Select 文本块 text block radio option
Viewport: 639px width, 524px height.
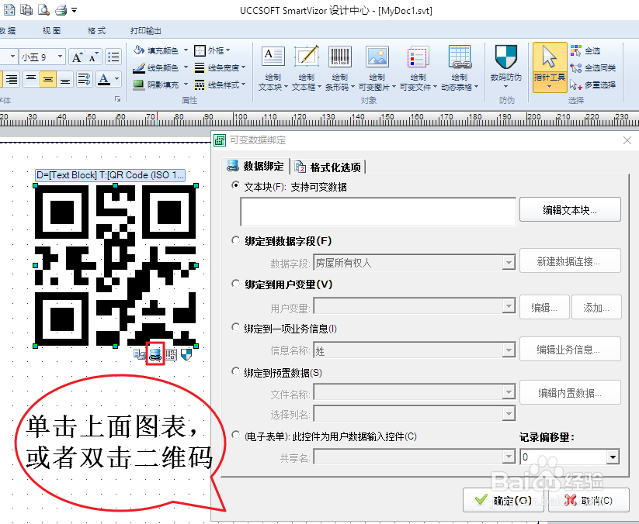pyautogui.click(x=235, y=185)
